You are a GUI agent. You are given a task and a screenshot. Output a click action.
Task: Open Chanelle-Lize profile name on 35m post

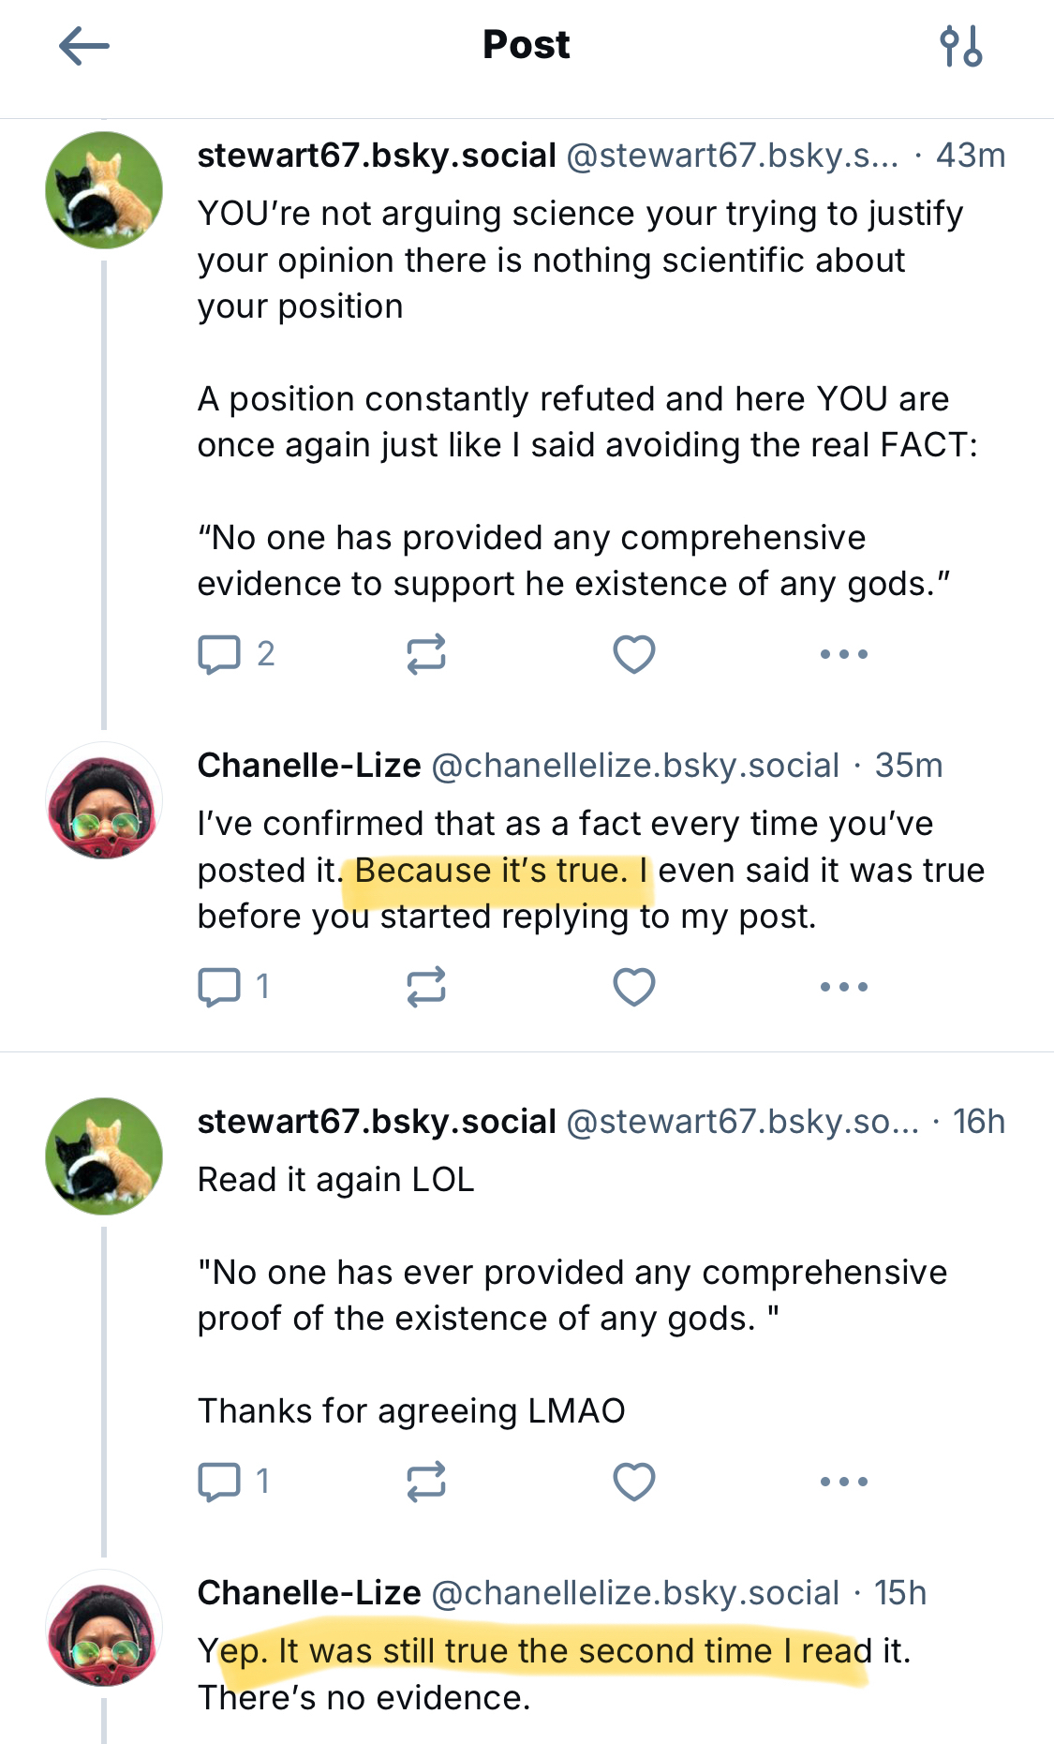tap(309, 766)
